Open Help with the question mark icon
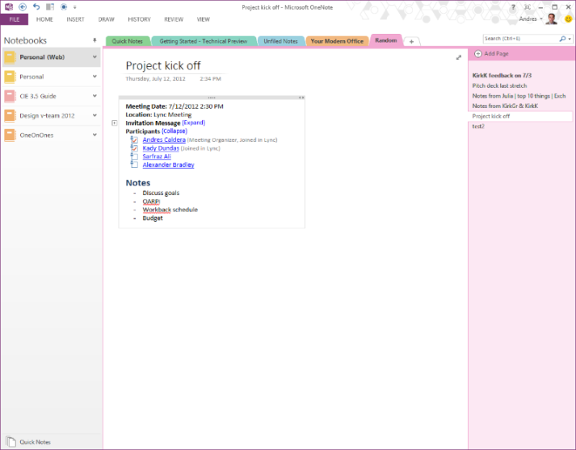 (x=513, y=7)
